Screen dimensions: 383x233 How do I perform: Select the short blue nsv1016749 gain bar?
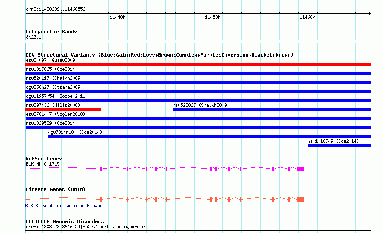click(339, 145)
